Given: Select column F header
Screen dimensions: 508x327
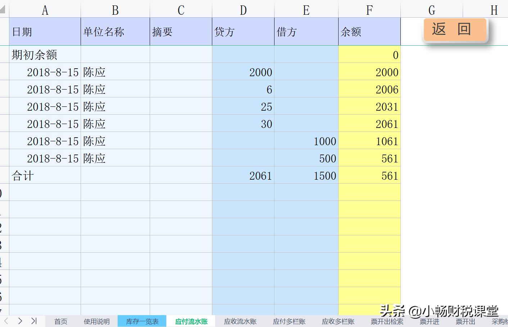Looking at the screenshot, I should pyautogui.click(x=369, y=10).
